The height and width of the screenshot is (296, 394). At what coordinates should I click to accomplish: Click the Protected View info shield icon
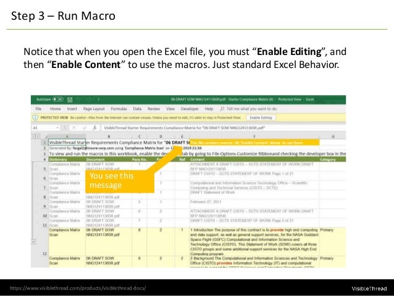click(x=35, y=117)
